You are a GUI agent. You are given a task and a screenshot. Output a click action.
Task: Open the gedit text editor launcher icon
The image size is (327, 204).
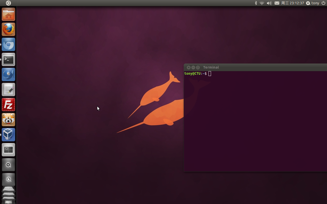(x=8, y=90)
